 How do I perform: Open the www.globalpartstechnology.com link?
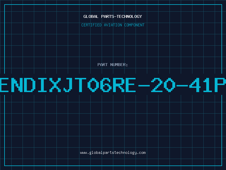click(113, 153)
